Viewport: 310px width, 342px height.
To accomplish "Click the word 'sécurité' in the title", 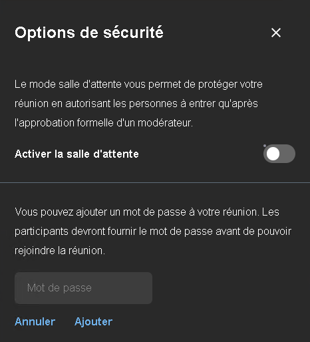I will click(133, 33).
